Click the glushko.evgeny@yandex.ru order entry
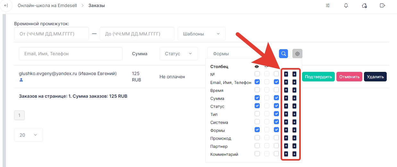This screenshot has height=167, width=397. point(68,73)
